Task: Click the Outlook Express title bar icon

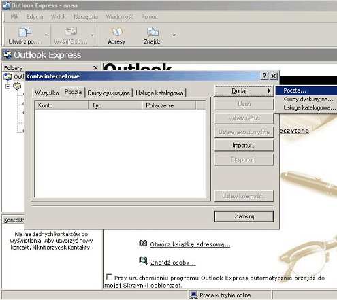Action: point(6,5)
